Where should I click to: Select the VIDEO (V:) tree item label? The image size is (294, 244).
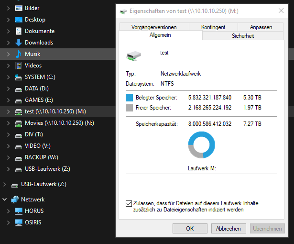click(38, 146)
